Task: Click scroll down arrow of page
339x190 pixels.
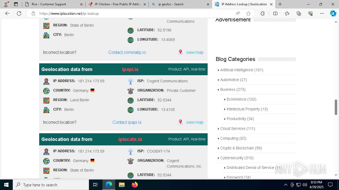Action: [336, 175]
